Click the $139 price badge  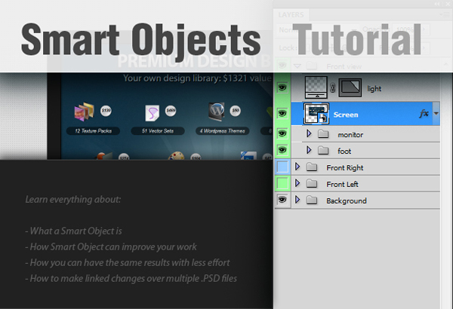click(106, 111)
